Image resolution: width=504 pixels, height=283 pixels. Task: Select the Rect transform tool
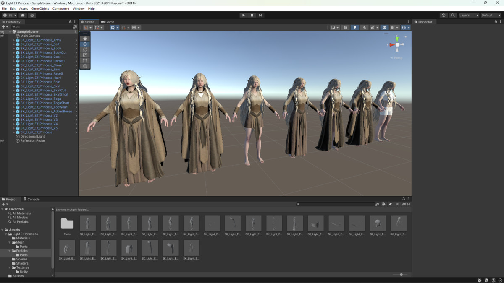[x=85, y=60]
